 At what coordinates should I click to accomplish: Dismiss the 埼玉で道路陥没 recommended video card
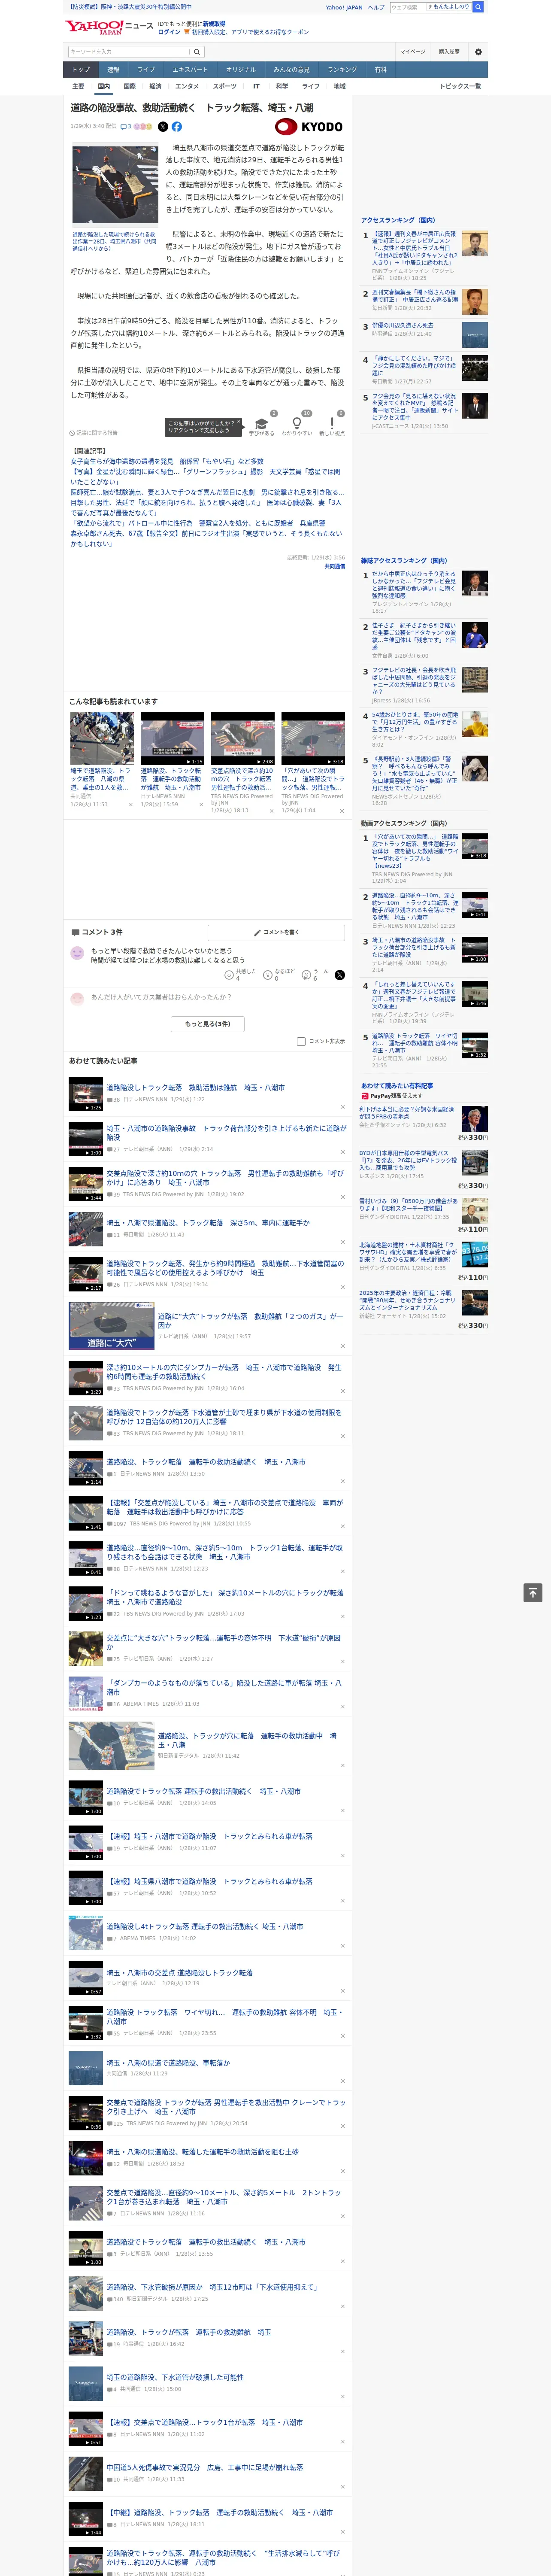click(x=131, y=804)
